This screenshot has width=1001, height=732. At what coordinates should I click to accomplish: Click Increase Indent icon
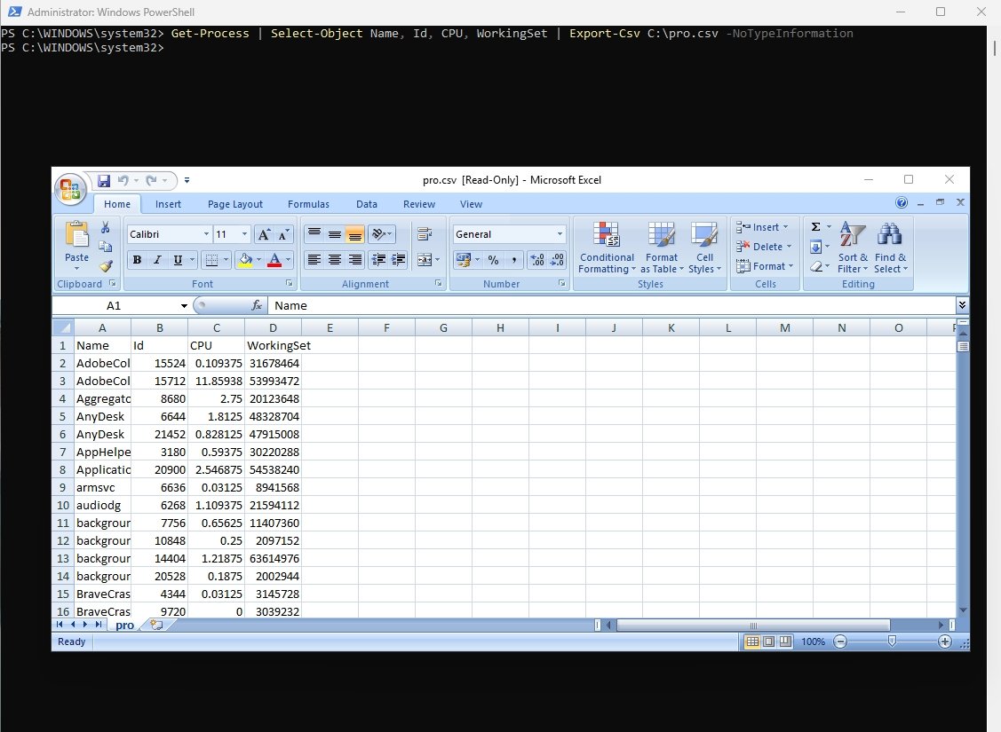pyautogui.click(x=398, y=259)
